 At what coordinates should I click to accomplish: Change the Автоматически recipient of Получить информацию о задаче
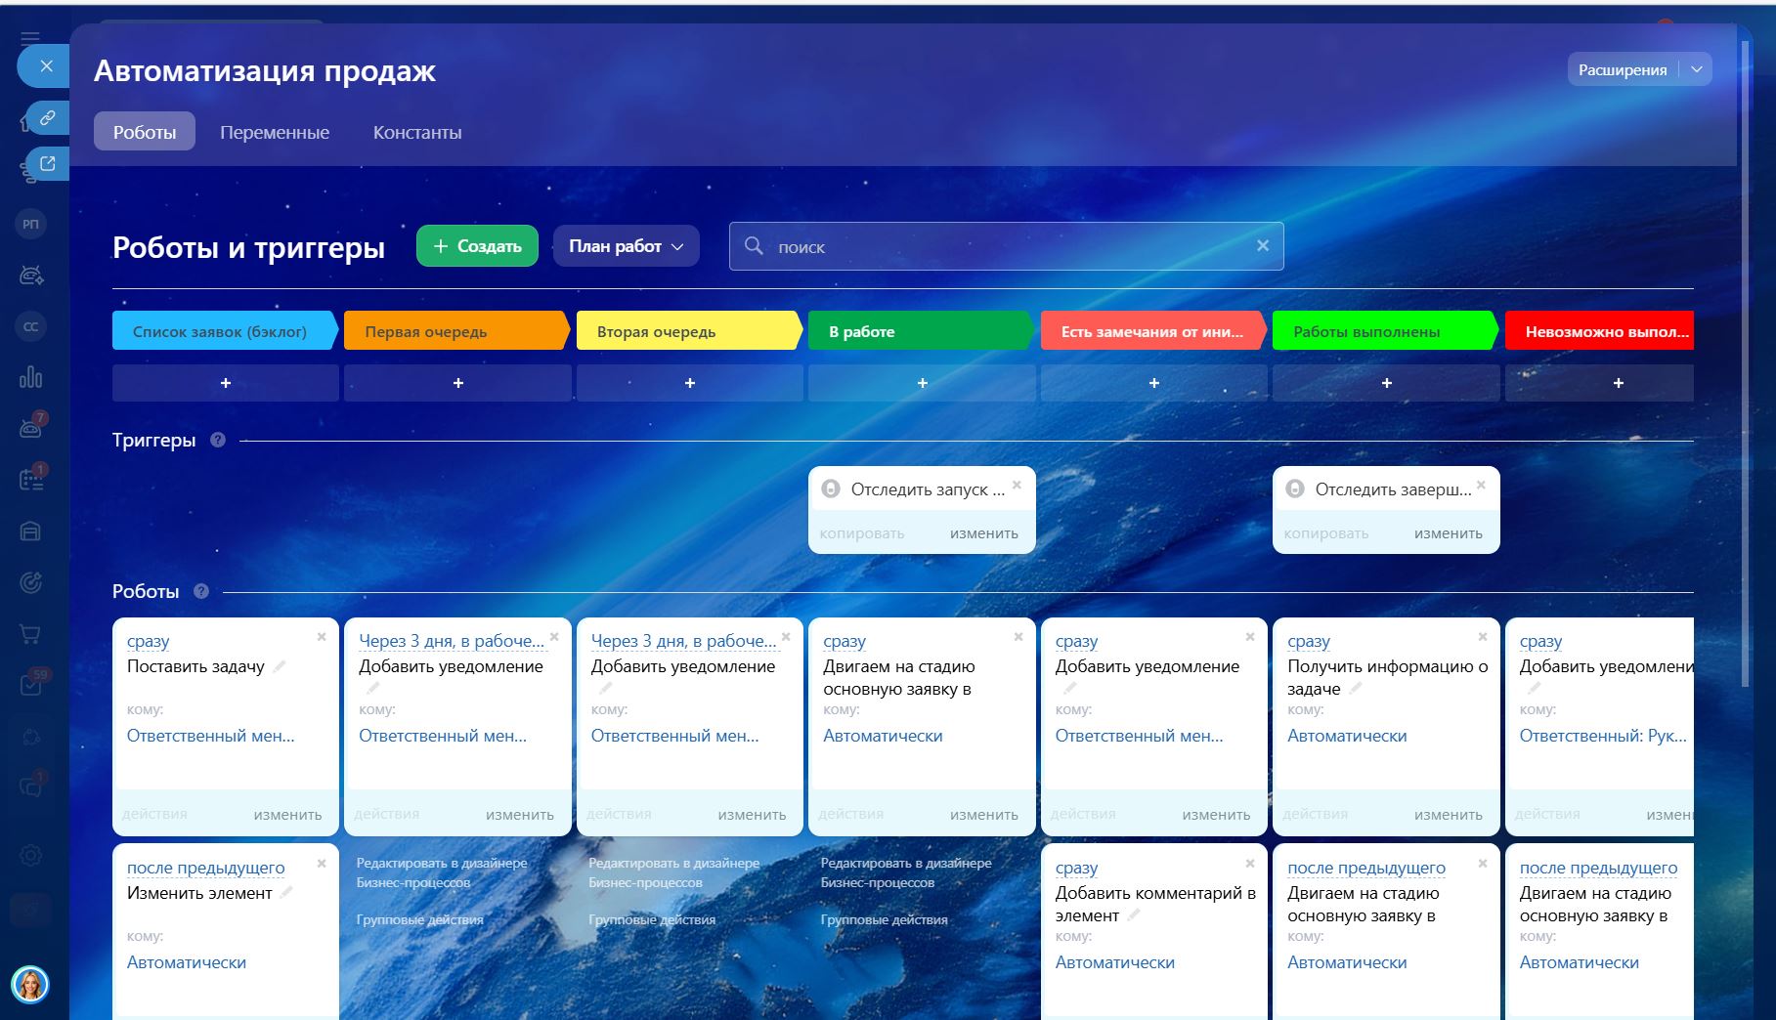coord(1347,737)
